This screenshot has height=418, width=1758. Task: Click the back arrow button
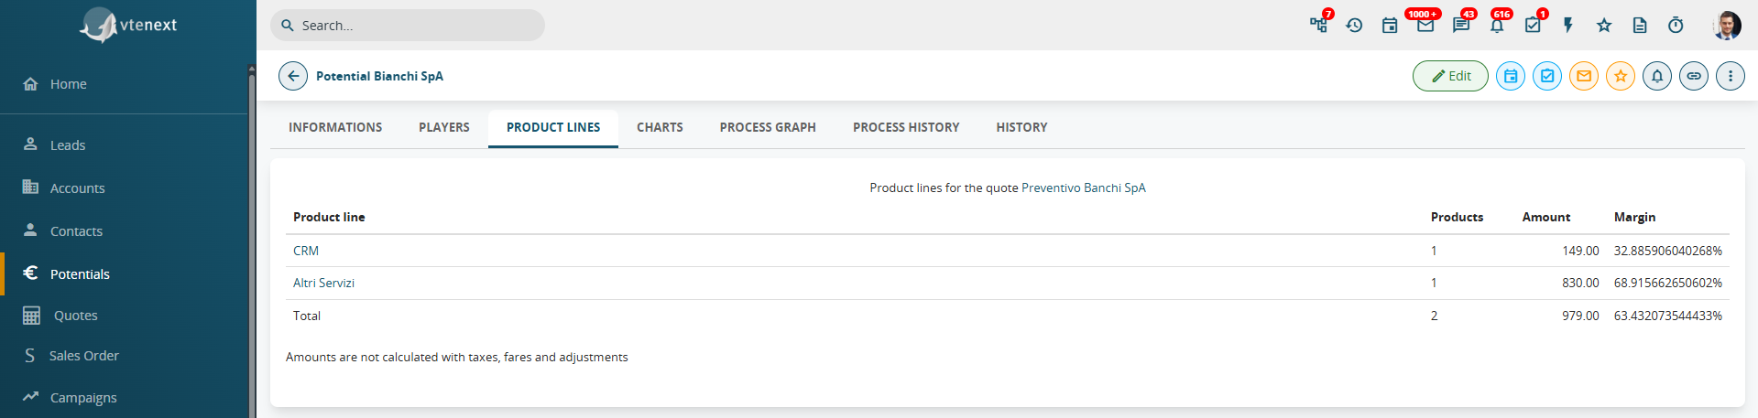pos(293,76)
